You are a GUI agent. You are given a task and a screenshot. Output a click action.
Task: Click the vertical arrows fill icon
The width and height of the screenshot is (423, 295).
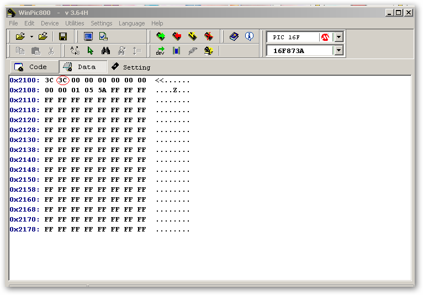coord(137,50)
